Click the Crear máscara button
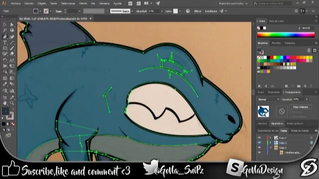319x179 pixels. (x=301, y=107)
